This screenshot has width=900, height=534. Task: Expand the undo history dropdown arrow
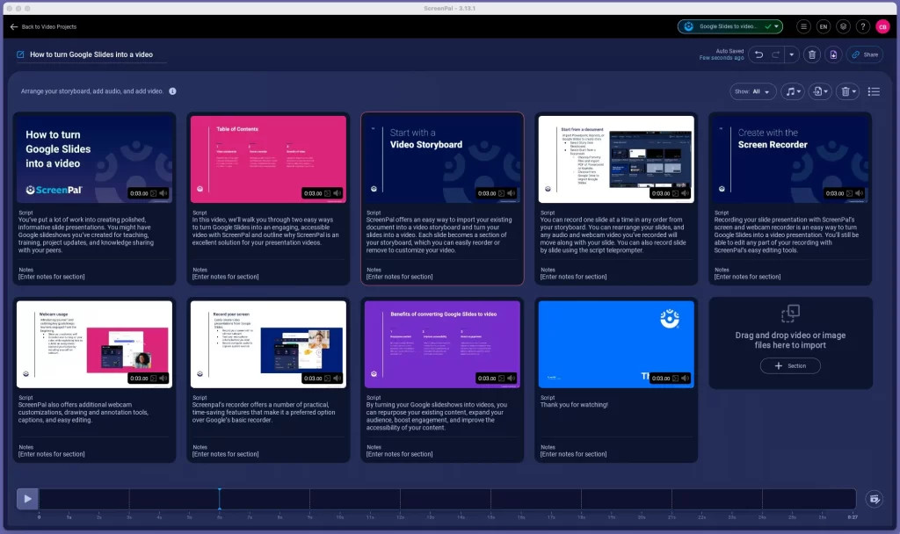pos(792,54)
